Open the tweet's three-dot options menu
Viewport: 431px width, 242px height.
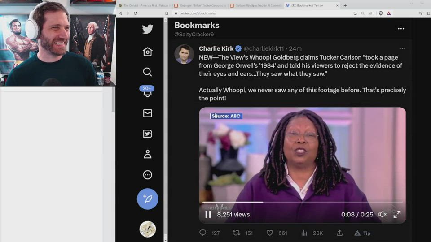tap(402, 48)
